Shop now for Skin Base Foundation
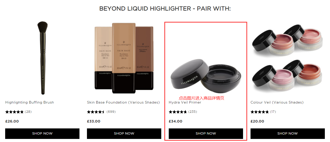 tap(124, 134)
